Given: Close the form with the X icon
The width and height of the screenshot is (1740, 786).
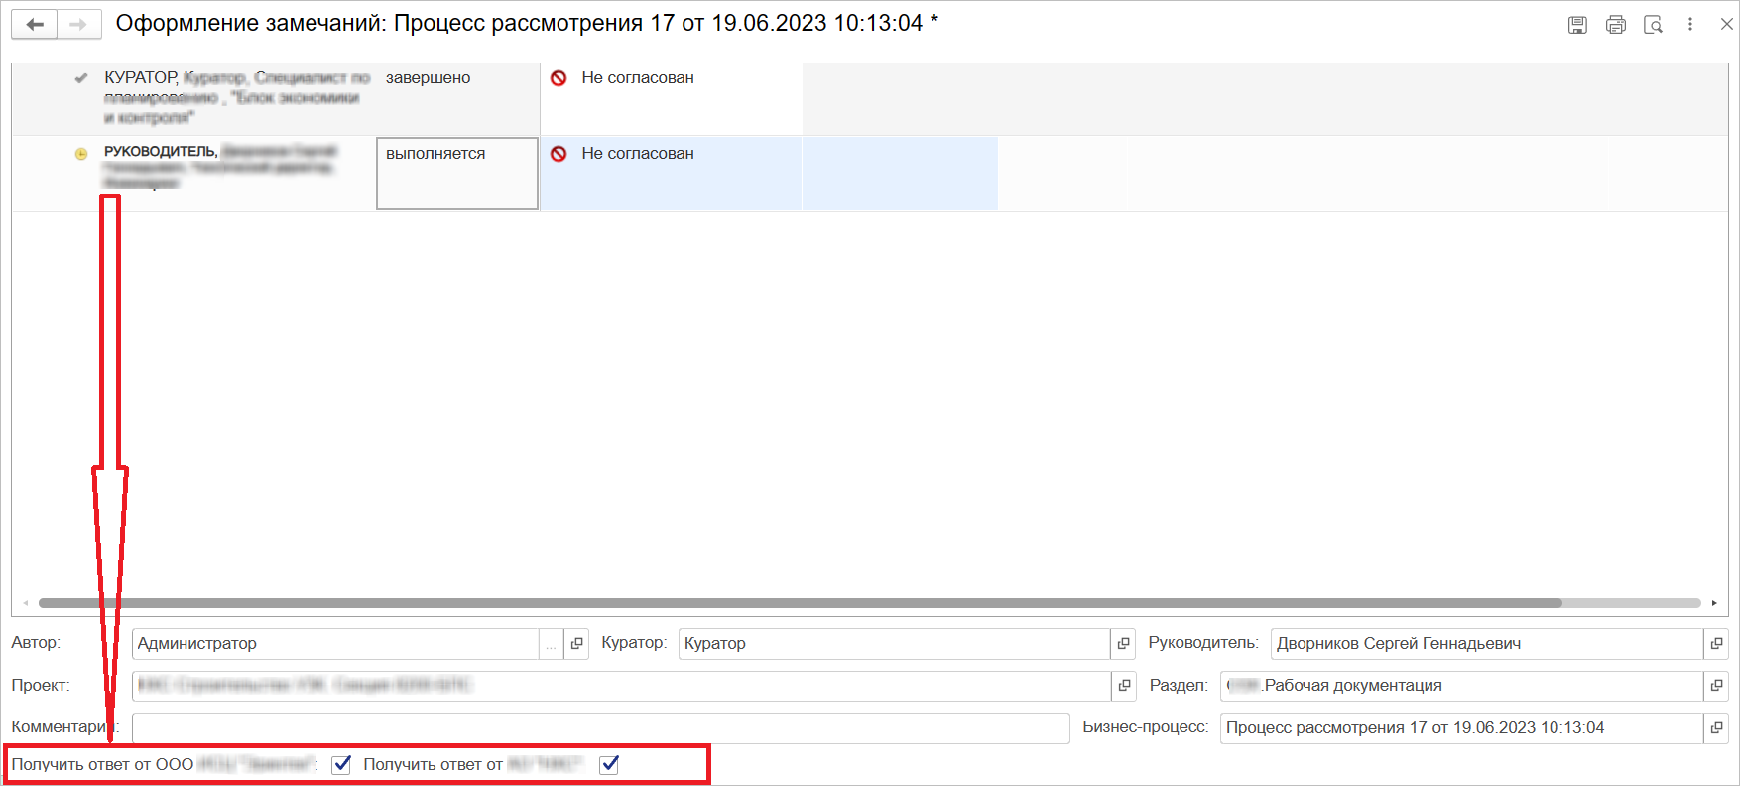Looking at the screenshot, I should [x=1726, y=25].
